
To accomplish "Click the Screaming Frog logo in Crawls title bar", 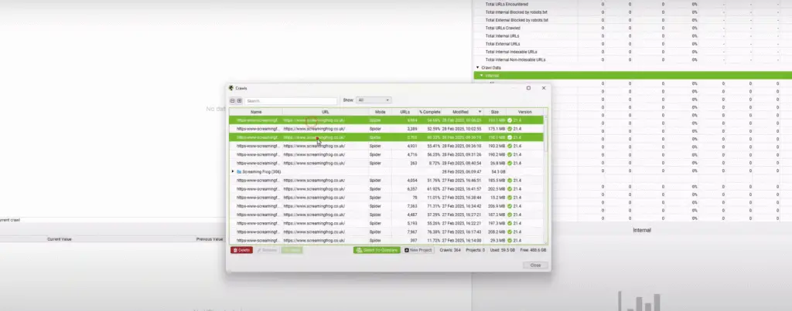I will click(x=231, y=88).
